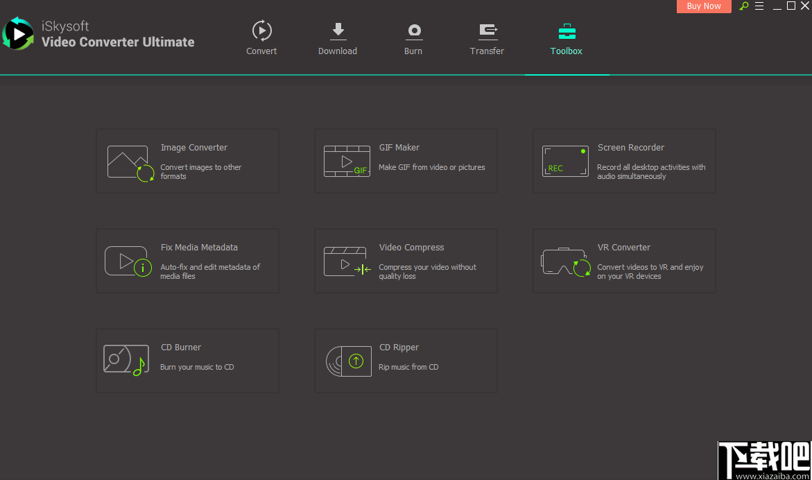The width and height of the screenshot is (812, 480).
Task: Maximize the application window
Action: 791,6
